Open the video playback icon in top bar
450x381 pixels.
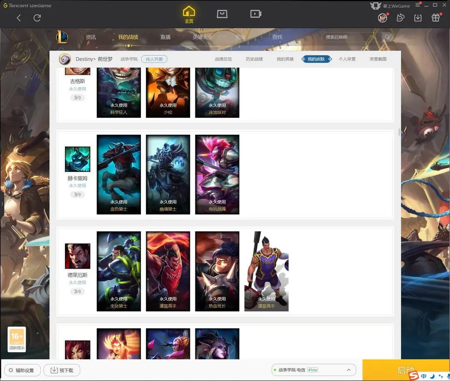tap(255, 14)
